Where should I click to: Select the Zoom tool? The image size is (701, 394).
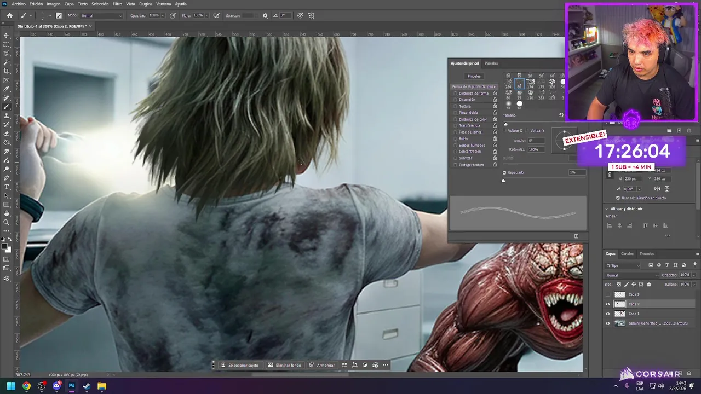click(x=7, y=222)
